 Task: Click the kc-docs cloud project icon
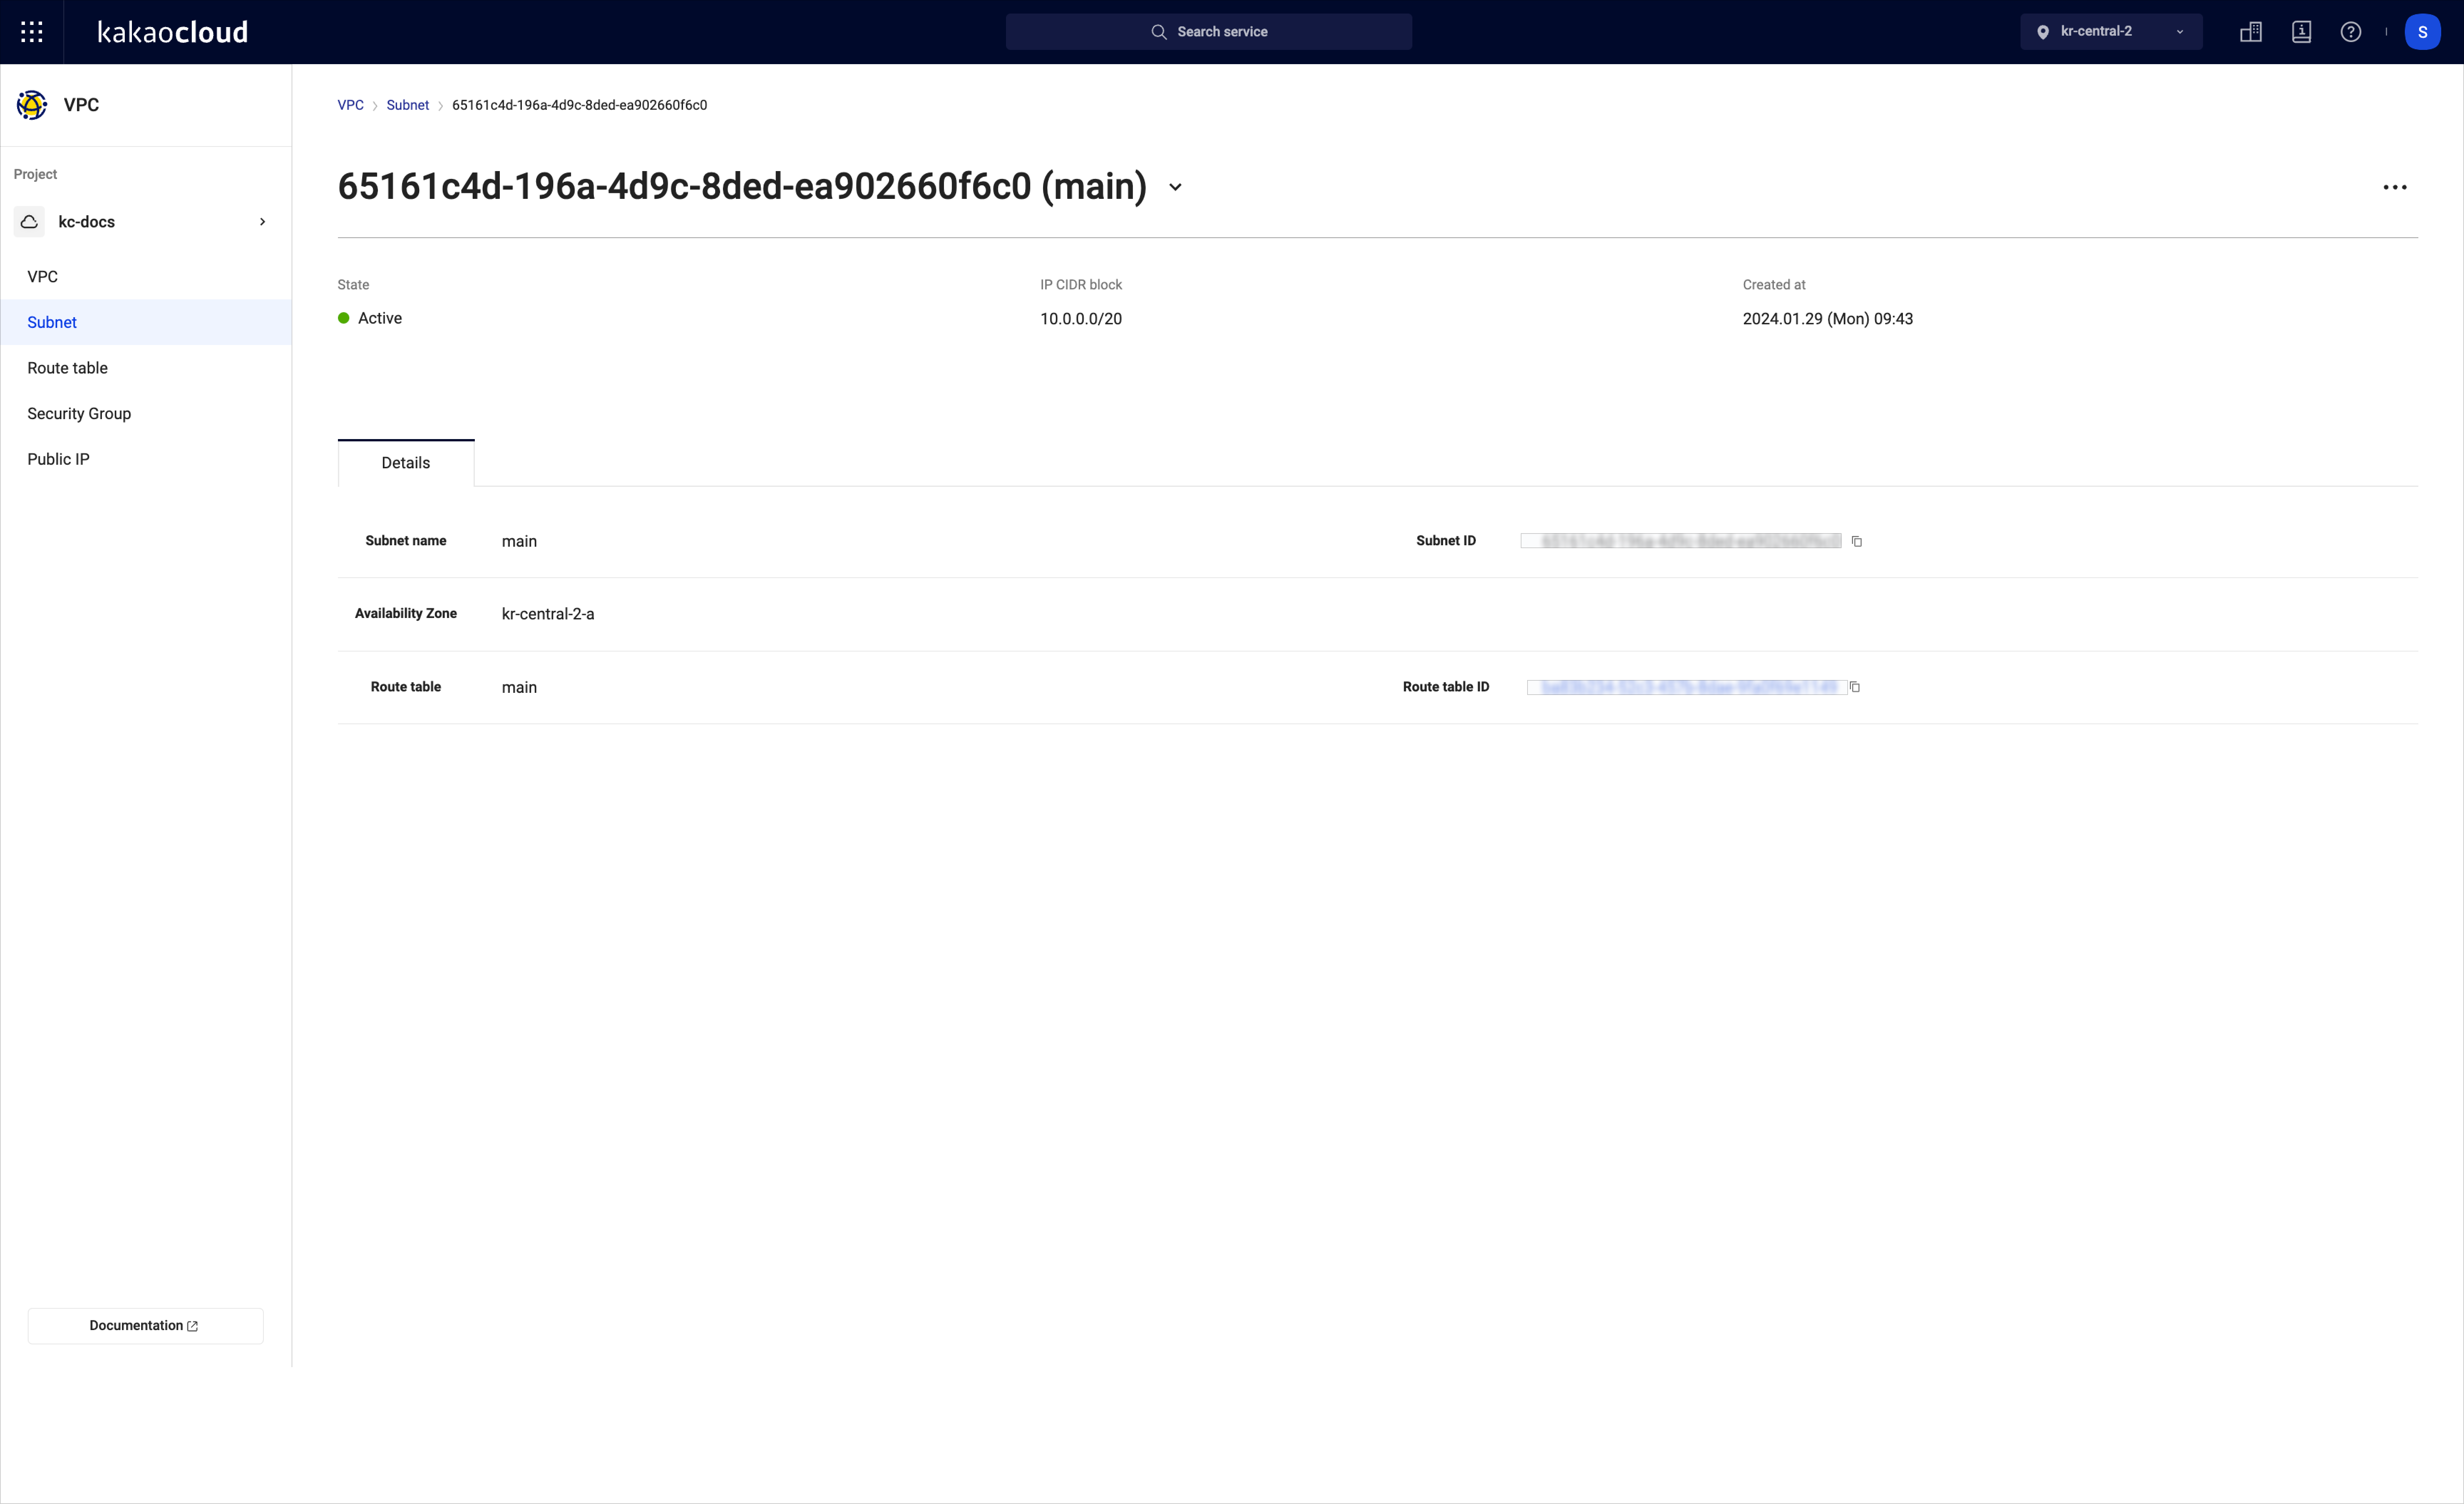pos(29,222)
